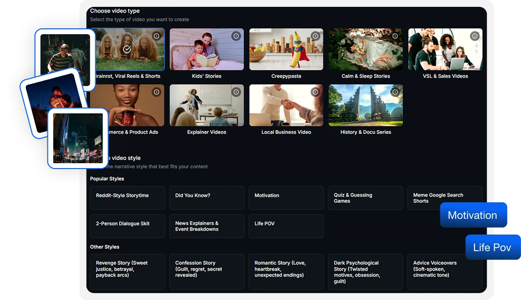
Task: Select the Dark Psychological Story style
Action: (366, 272)
